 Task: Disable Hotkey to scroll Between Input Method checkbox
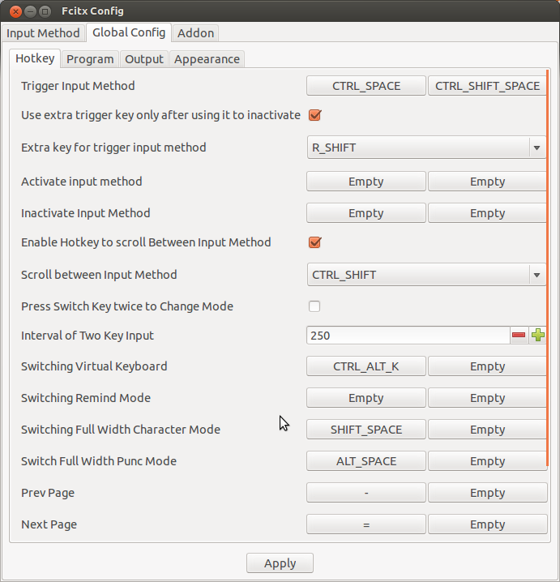click(314, 242)
